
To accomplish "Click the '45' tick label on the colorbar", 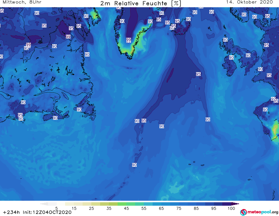I will point(126,208).
